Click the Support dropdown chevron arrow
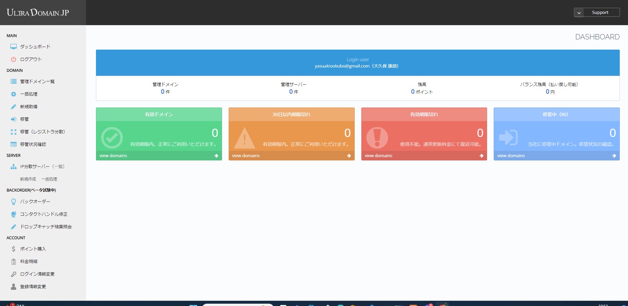This screenshot has width=628, height=306. pos(579,13)
